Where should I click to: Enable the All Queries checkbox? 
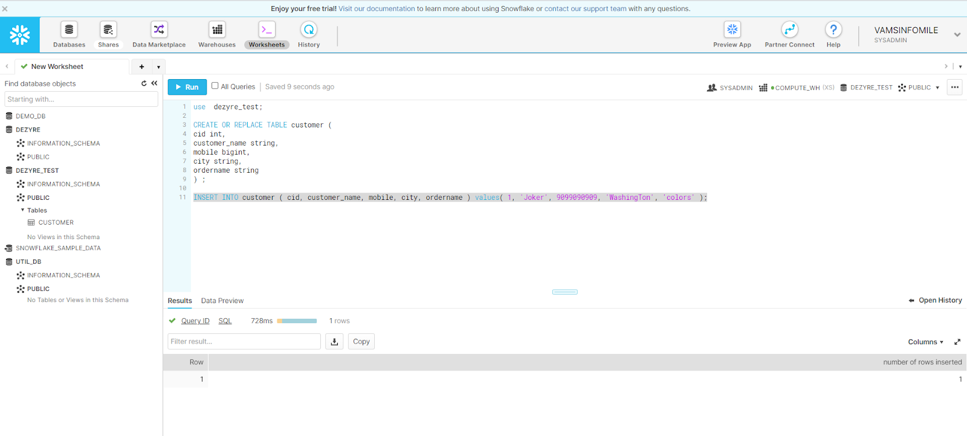click(x=215, y=86)
